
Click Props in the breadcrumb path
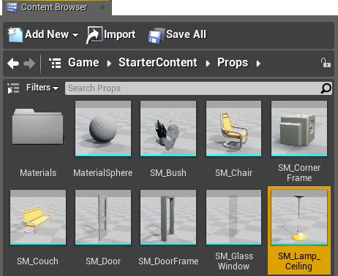click(x=233, y=63)
